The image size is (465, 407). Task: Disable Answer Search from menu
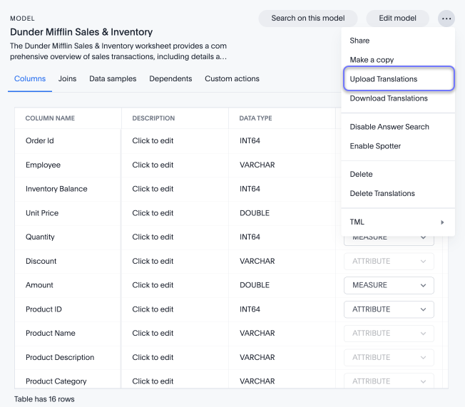click(x=389, y=127)
